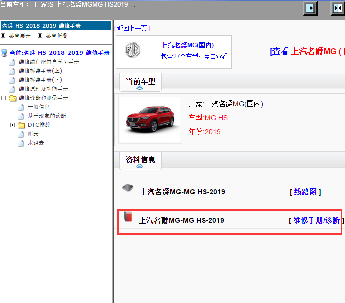Click the document icon for 维修原理及功能手册
Screen dimensions: 345x303
click(12, 89)
